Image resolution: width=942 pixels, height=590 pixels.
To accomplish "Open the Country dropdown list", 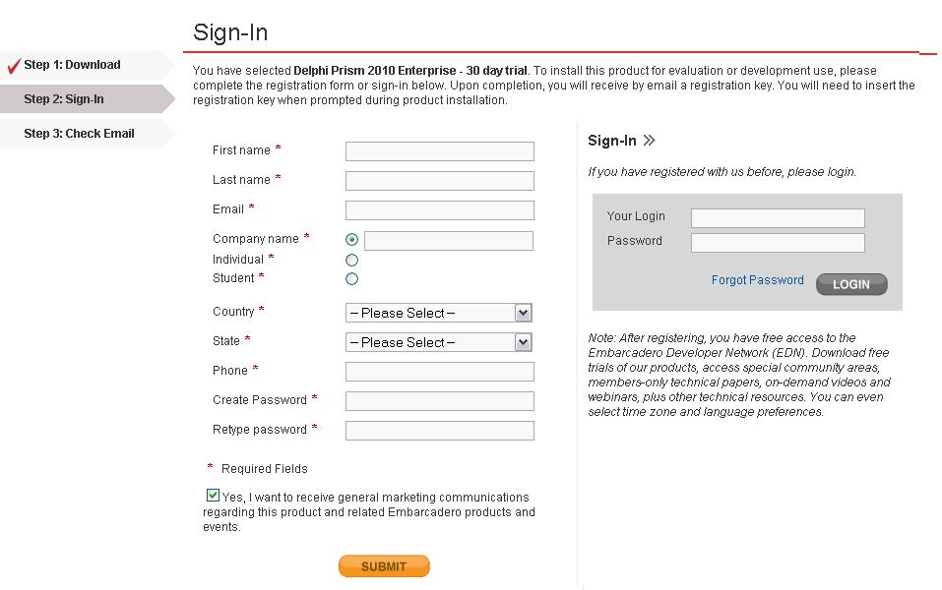I will tap(439, 313).
